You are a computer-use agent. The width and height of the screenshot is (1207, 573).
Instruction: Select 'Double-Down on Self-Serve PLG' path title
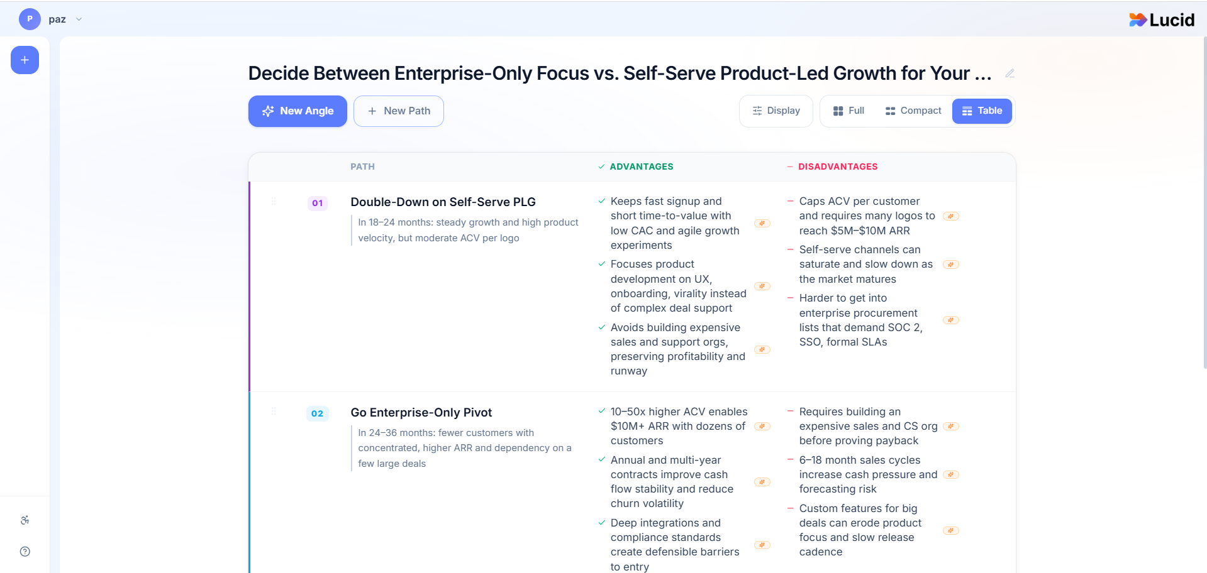coord(443,202)
